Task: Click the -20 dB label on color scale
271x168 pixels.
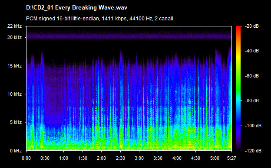Action: click(x=252, y=26)
